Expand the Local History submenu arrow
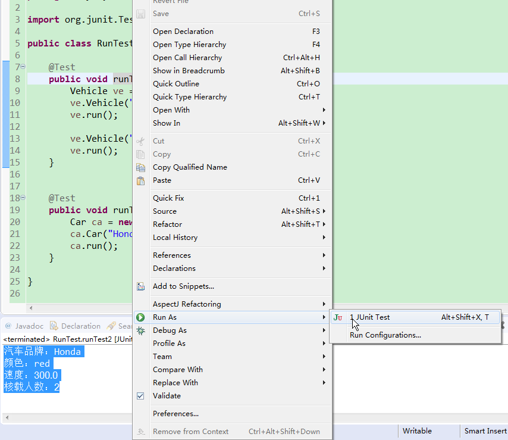 pos(324,238)
